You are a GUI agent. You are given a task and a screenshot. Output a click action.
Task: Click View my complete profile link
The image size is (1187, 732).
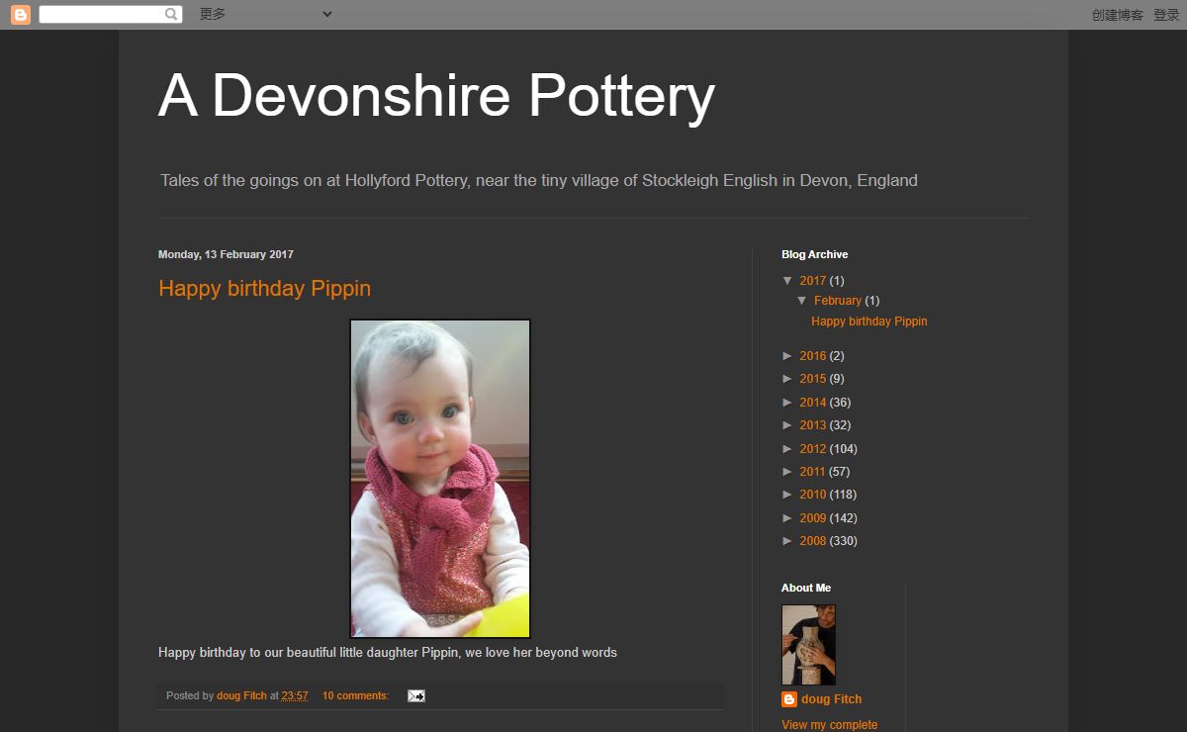829,725
